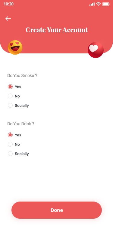Tap the cellular signal bars icon

pos(92,4)
